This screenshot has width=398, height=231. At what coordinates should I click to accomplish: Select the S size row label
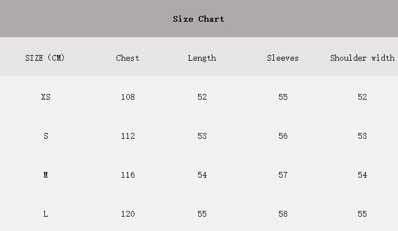pyautogui.click(x=46, y=136)
